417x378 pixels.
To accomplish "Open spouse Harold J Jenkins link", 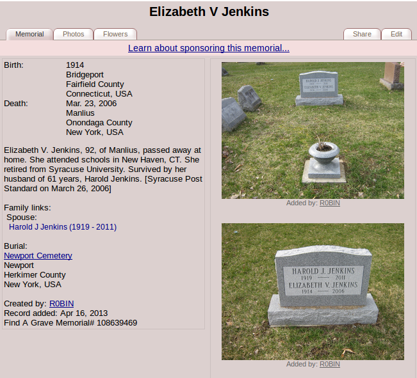I will click(x=63, y=227).
